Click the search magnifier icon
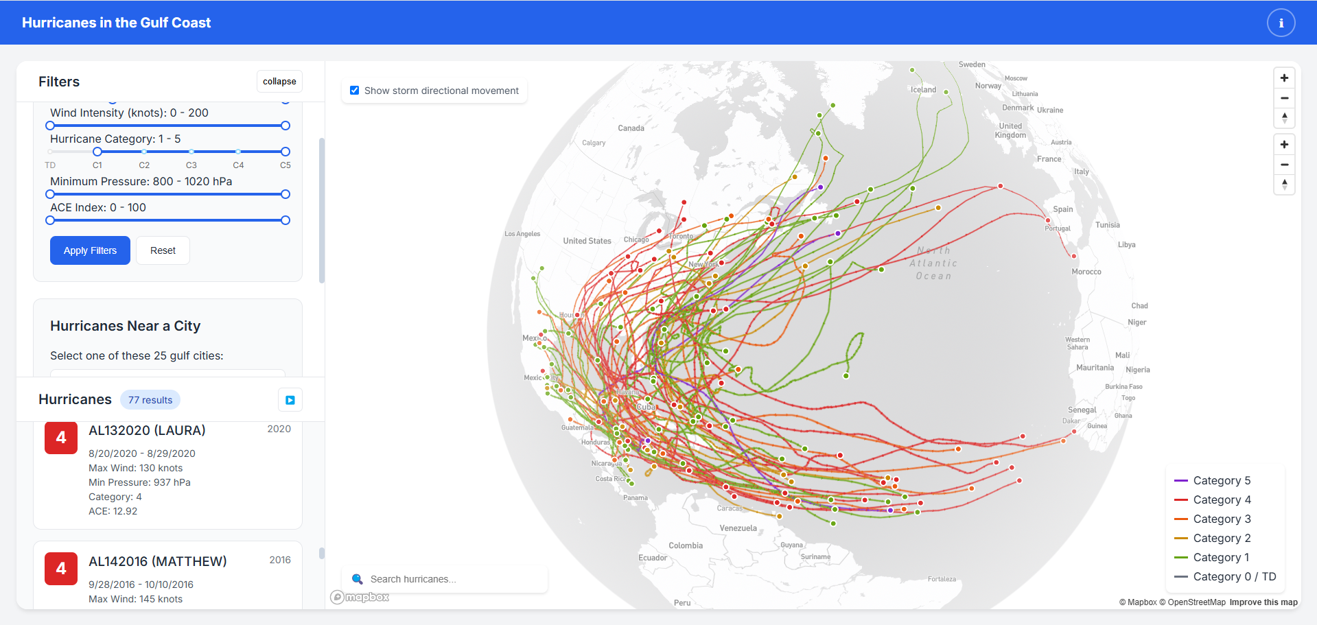Screen dimensions: 1317x625 357,579
